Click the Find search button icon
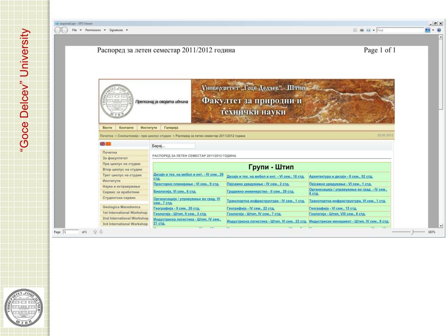The image size is (448, 336). point(428,30)
